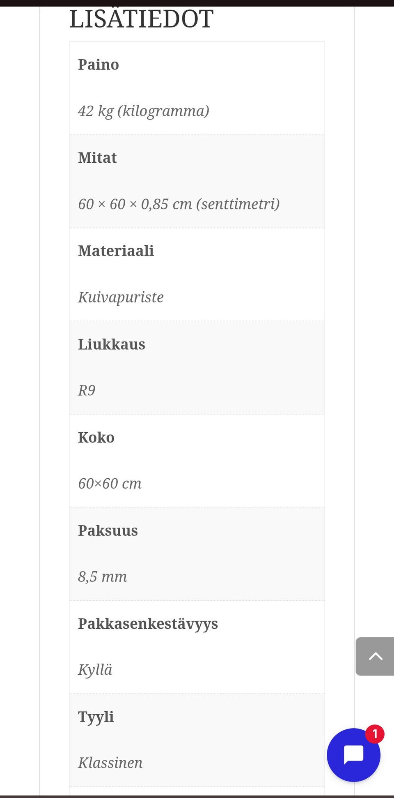Select the Klassinen style value
This screenshot has height=798, width=394.
[110, 763]
